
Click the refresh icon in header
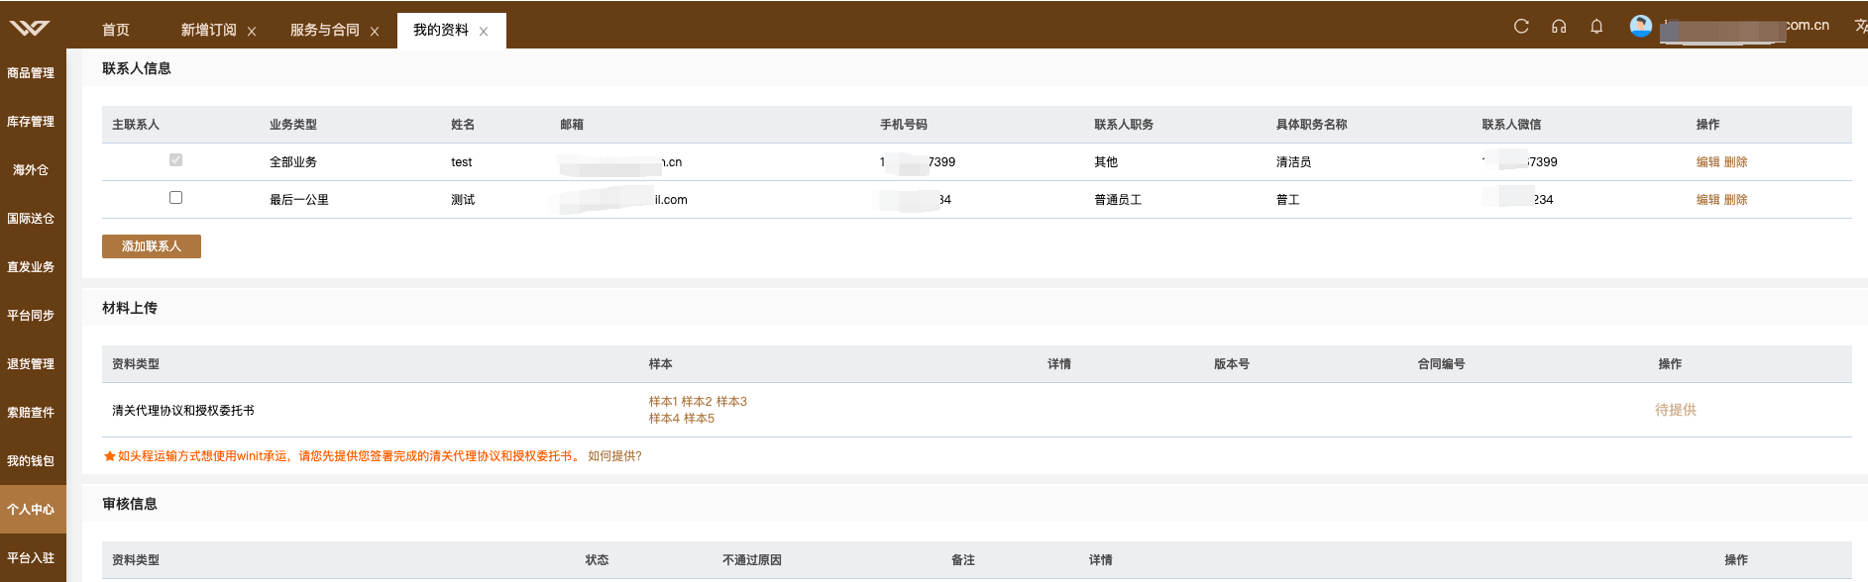[1521, 27]
